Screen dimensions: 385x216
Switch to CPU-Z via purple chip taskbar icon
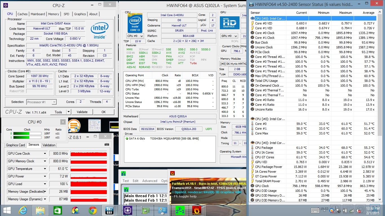click(128, 210)
